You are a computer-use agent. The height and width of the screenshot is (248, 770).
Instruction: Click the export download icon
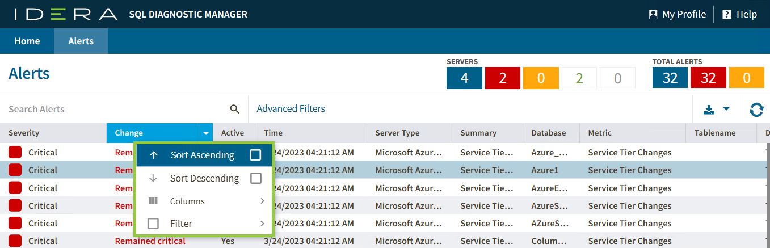tap(709, 110)
